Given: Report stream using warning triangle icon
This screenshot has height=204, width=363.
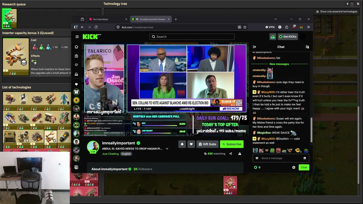Looking at the screenshot, I should [240, 154].
